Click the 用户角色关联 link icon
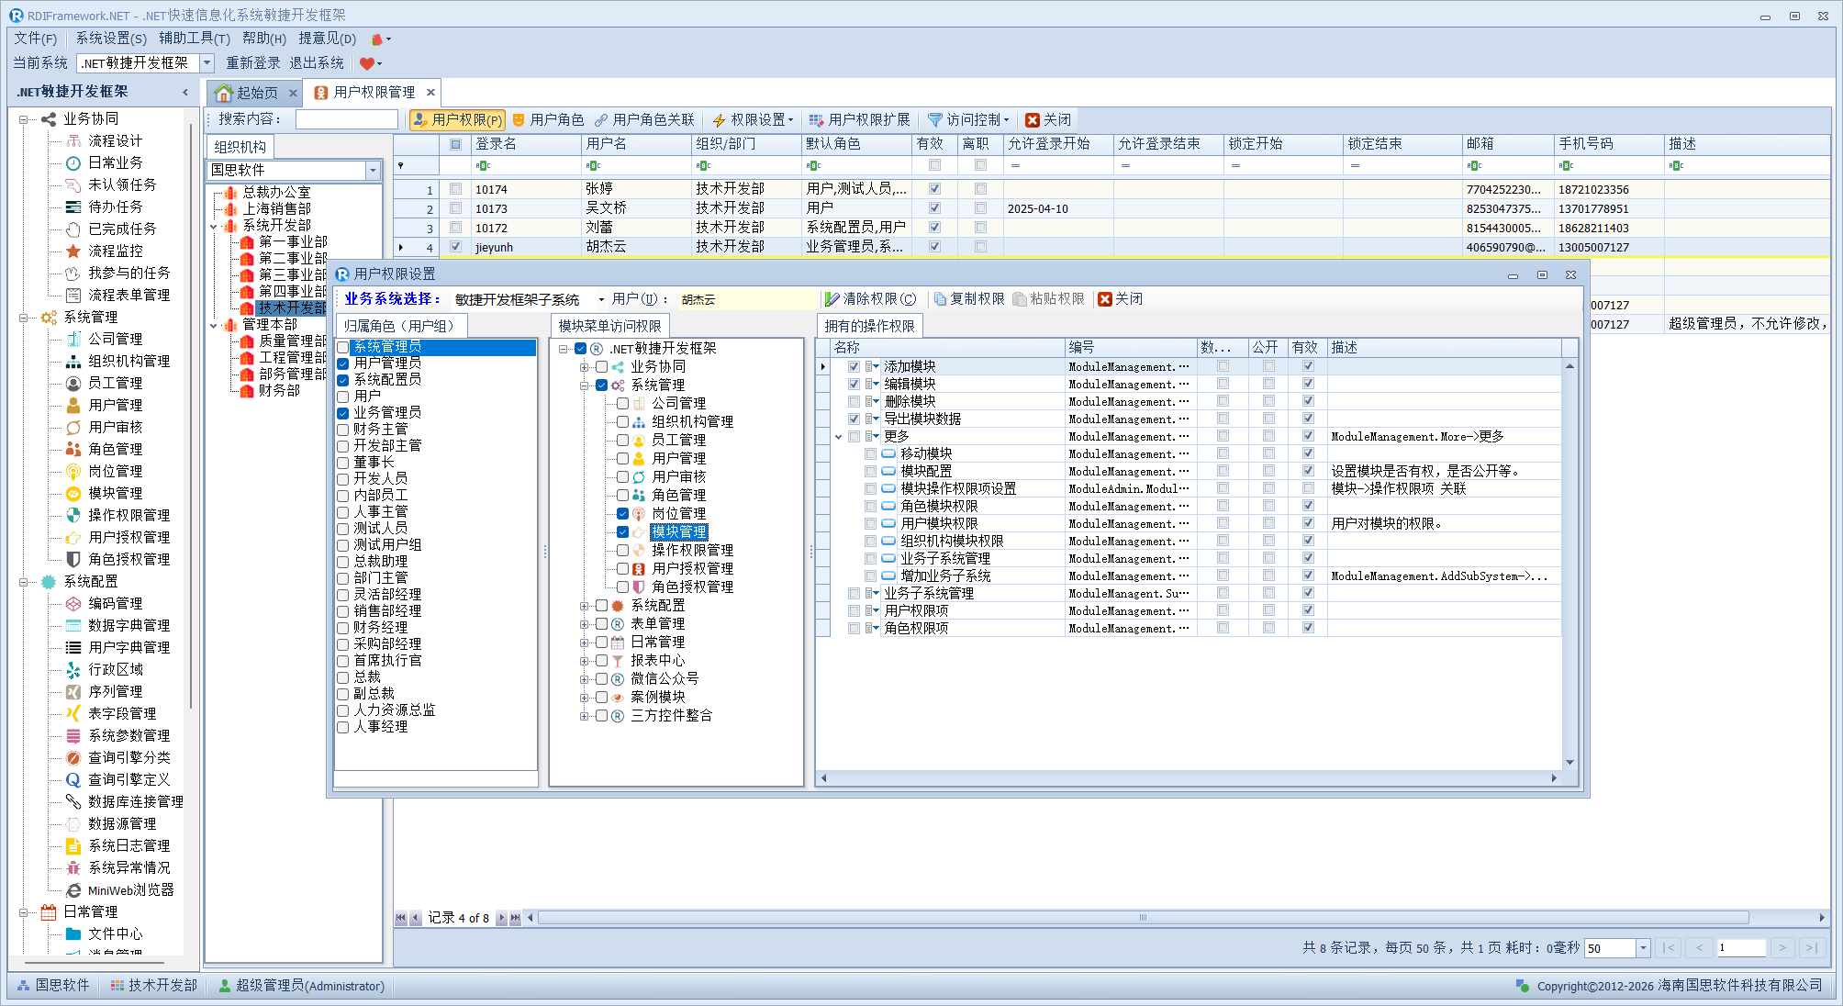Screen dimensions: 1843x1006 pos(601,120)
